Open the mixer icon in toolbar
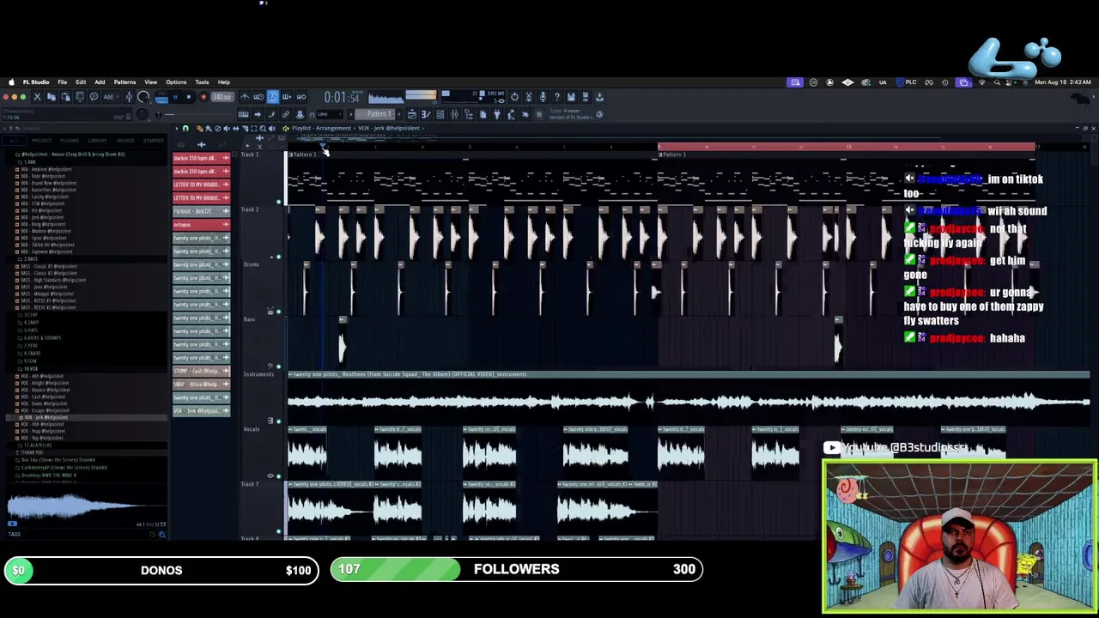Screen dimensions: 1099x618 454,114
